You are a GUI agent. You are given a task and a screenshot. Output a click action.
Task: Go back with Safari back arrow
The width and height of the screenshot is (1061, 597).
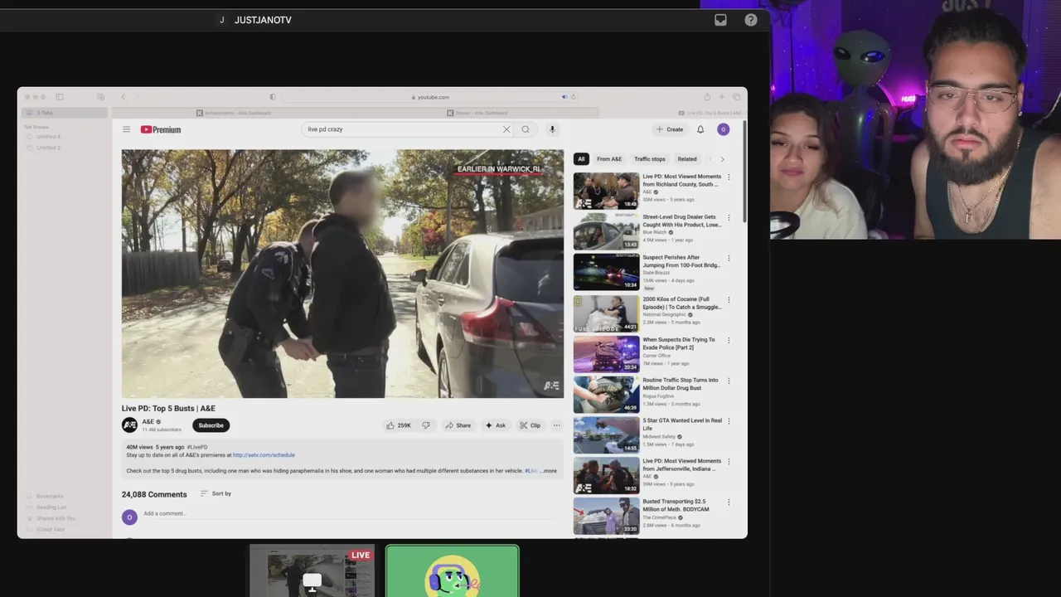(123, 97)
